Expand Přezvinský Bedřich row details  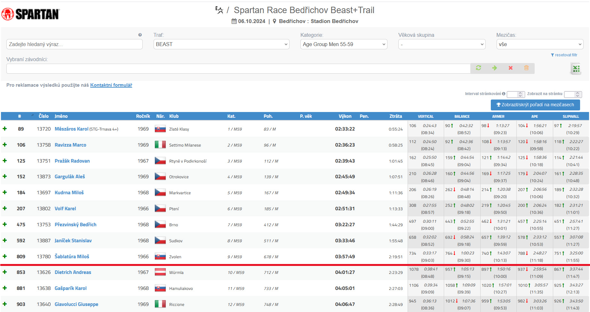point(5,224)
